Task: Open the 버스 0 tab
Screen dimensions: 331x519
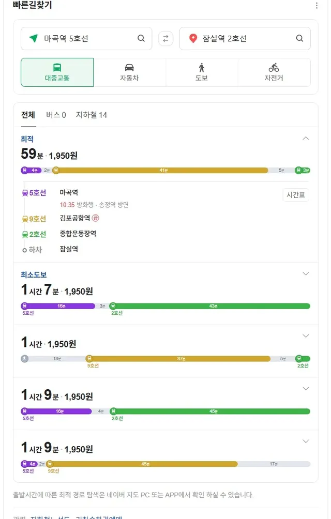Action: coord(56,115)
